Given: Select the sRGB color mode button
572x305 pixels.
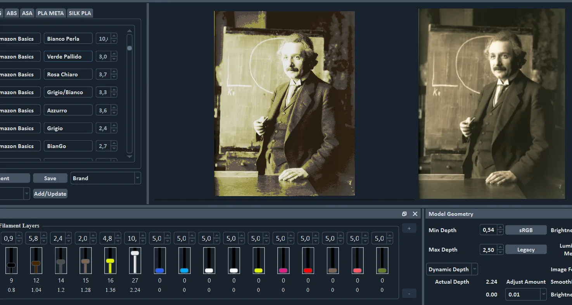Looking at the screenshot, I should [526, 230].
